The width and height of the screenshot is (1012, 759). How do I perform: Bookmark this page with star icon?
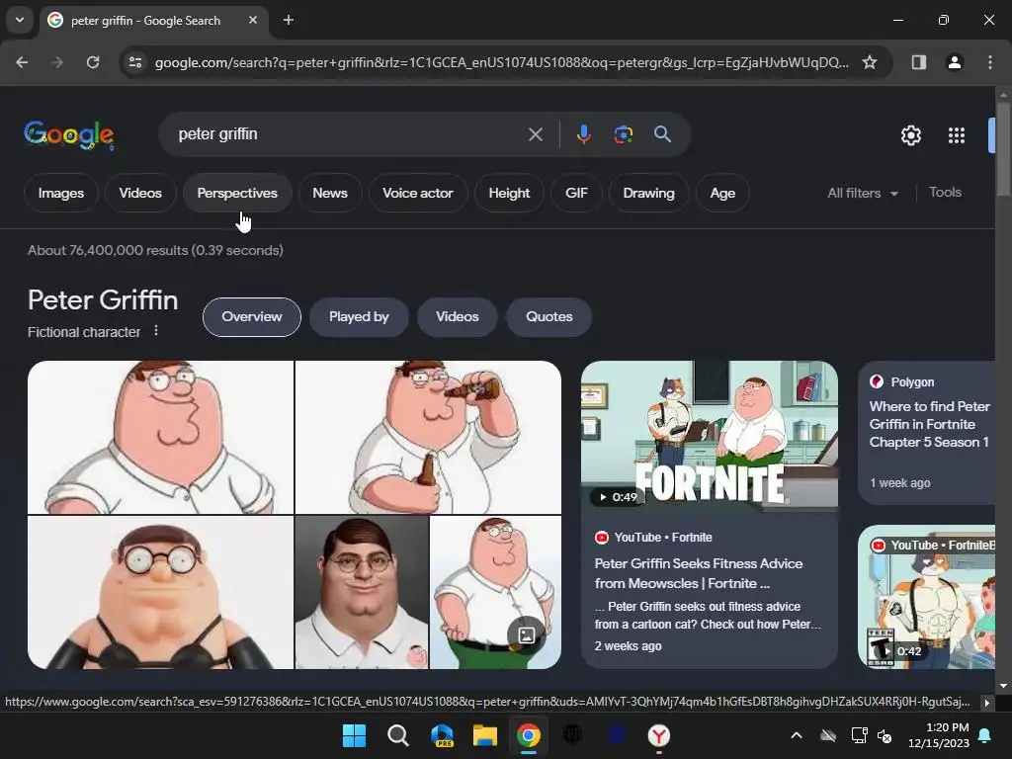(870, 62)
